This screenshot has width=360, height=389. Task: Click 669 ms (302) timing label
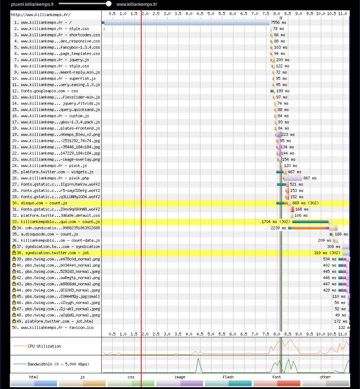[x=306, y=203]
